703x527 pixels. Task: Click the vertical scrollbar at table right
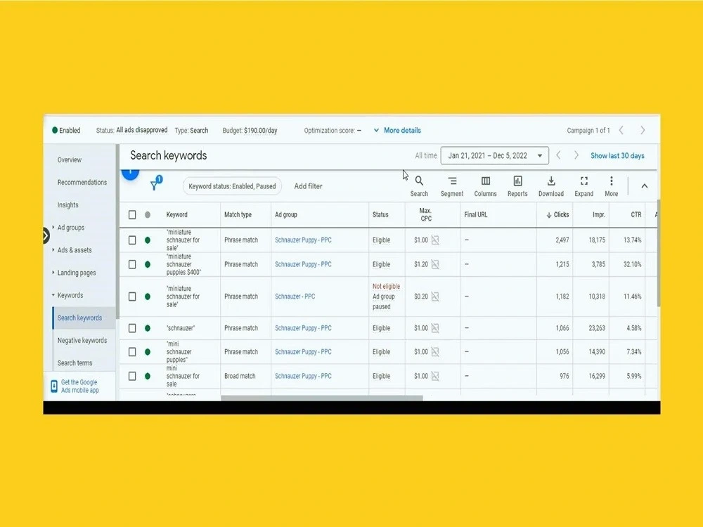coord(658,253)
